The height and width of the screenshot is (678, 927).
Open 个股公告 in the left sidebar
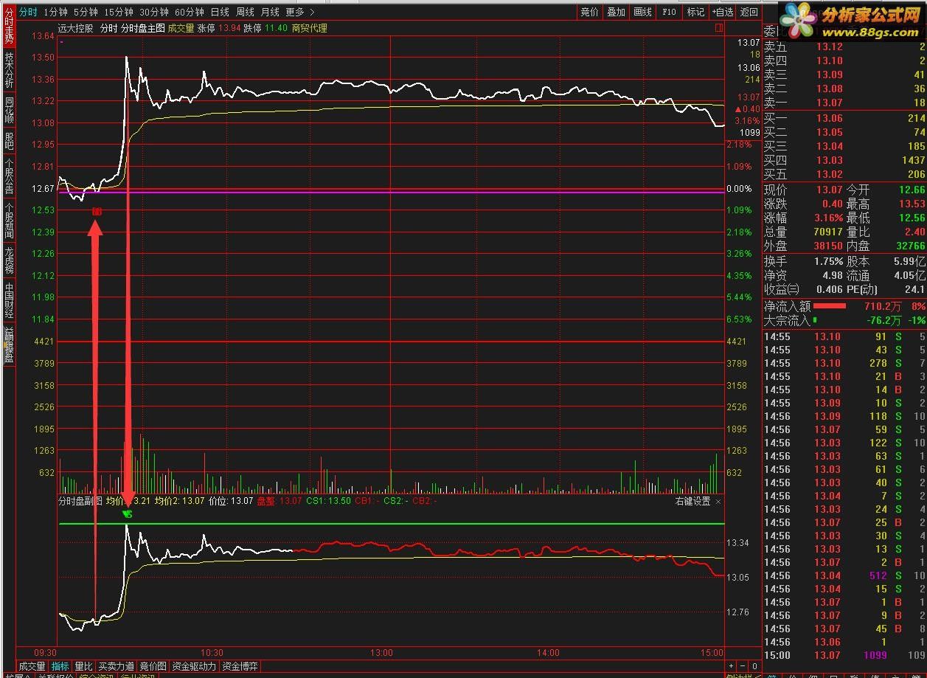9,176
